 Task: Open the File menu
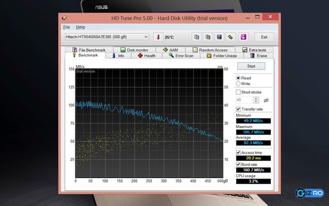pos(66,27)
